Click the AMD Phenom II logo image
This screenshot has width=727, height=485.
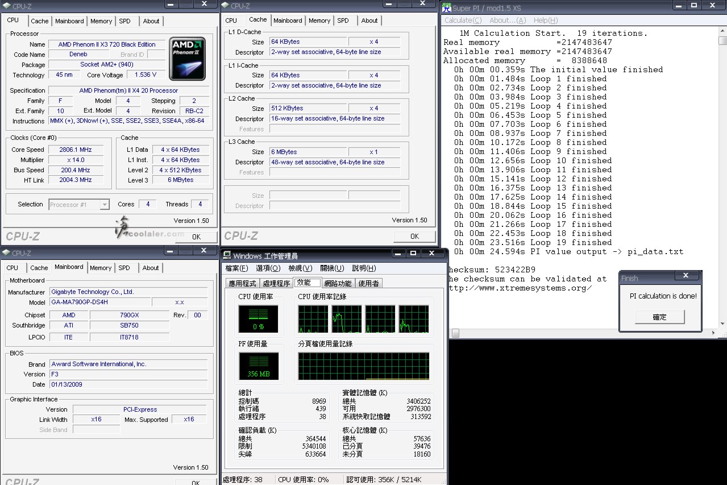[x=188, y=59]
